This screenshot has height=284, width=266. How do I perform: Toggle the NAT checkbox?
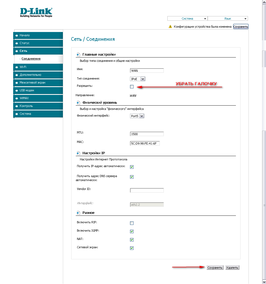tap(132, 240)
